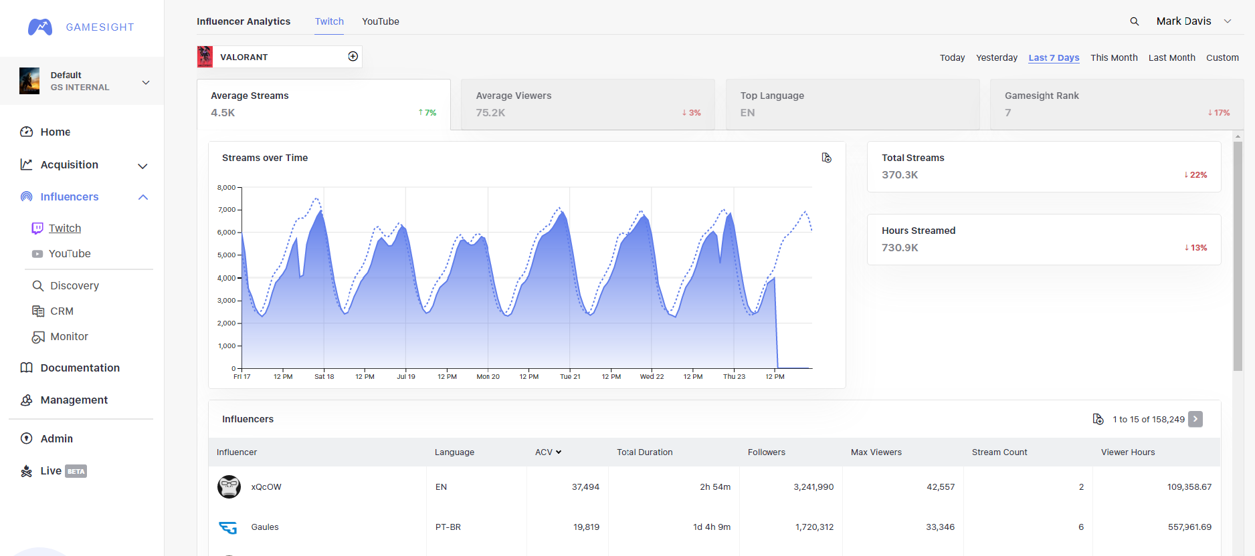Switch to the YouTube tab
This screenshot has width=1255, height=556.
(381, 21)
